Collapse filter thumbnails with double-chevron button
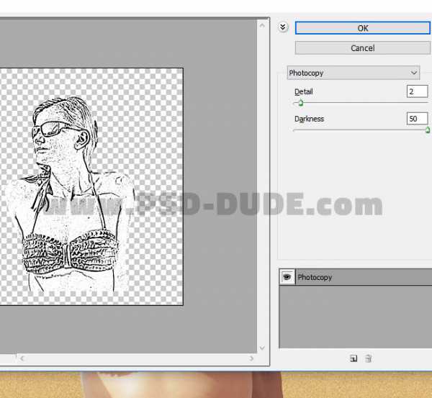The height and width of the screenshot is (398, 432). [283, 27]
